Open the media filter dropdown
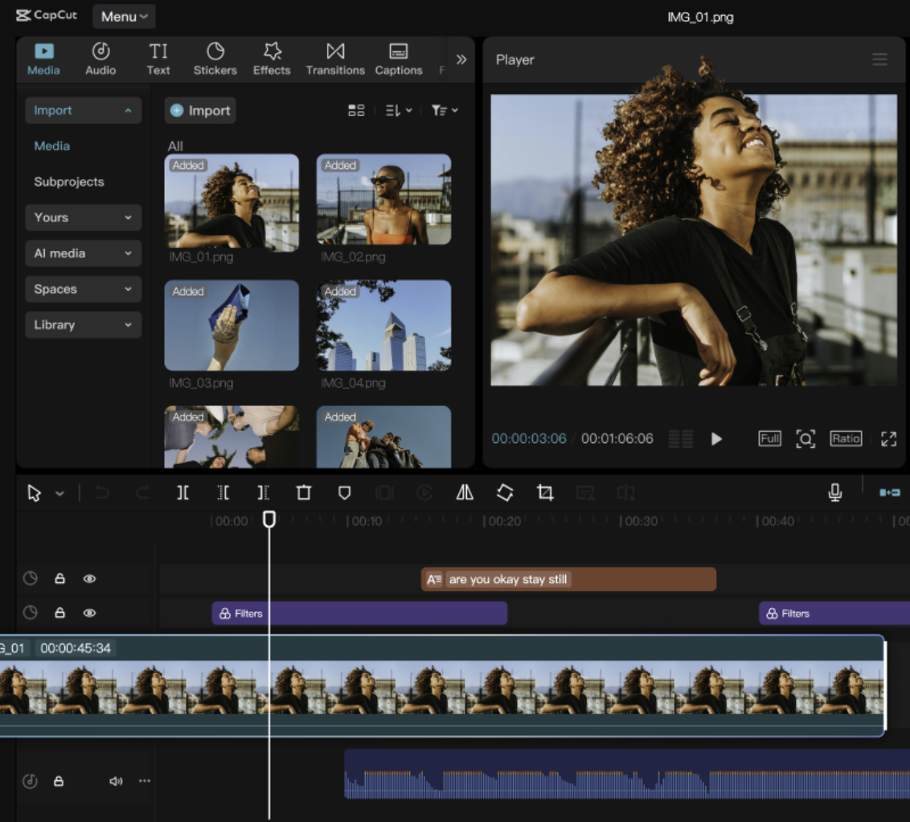This screenshot has width=910, height=822. [x=445, y=110]
